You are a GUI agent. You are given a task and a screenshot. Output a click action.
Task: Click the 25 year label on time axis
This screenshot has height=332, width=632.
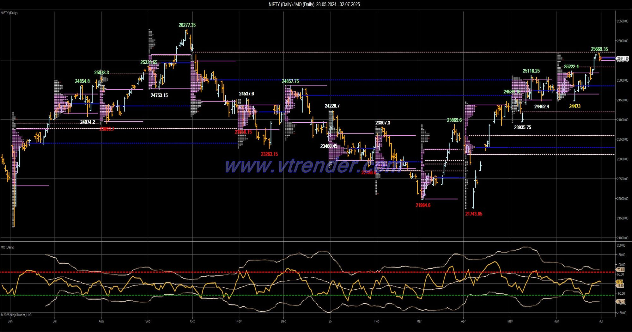(330, 321)
